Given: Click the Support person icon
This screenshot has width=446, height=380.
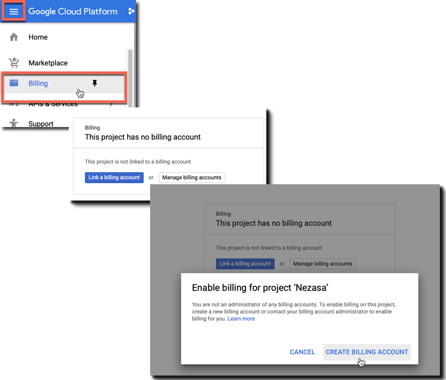Looking at the screenshot, I should click(14, 123).
